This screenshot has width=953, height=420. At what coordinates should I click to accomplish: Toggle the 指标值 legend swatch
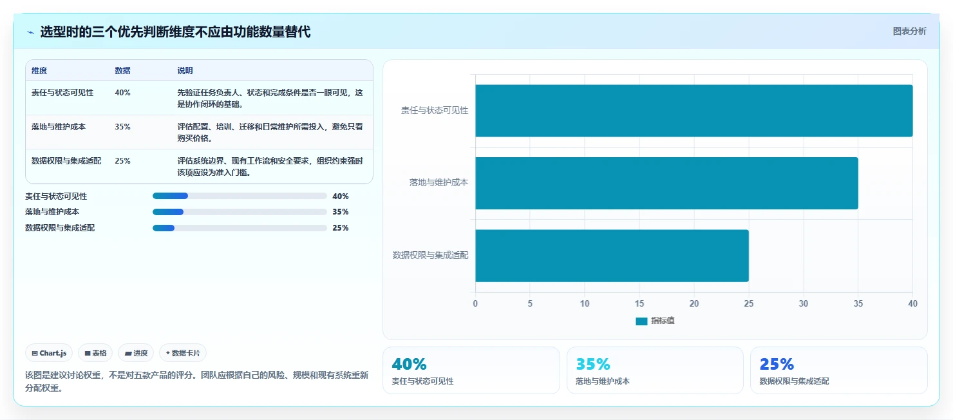(641, 321)
